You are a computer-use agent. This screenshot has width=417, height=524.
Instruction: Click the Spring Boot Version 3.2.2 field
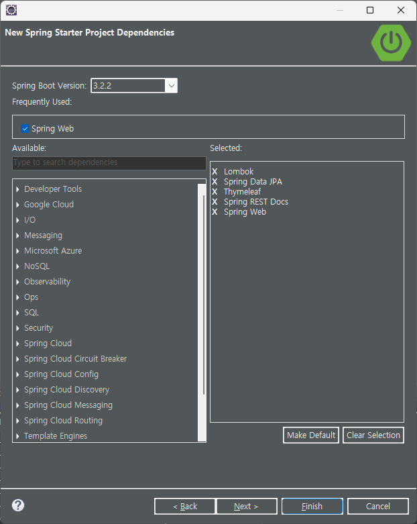coord(128,86)
